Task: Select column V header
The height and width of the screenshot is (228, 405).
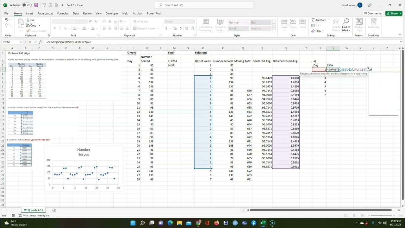Action: click(333, 48)
